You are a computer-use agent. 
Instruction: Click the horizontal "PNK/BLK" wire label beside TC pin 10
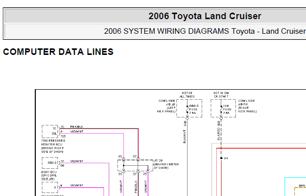click(77, 127)
